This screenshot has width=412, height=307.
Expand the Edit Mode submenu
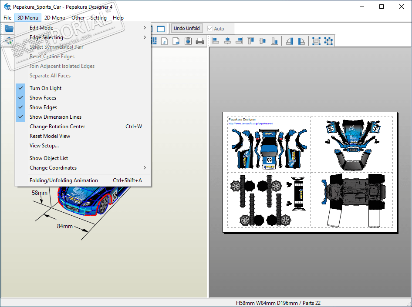(x=82, y=27)
